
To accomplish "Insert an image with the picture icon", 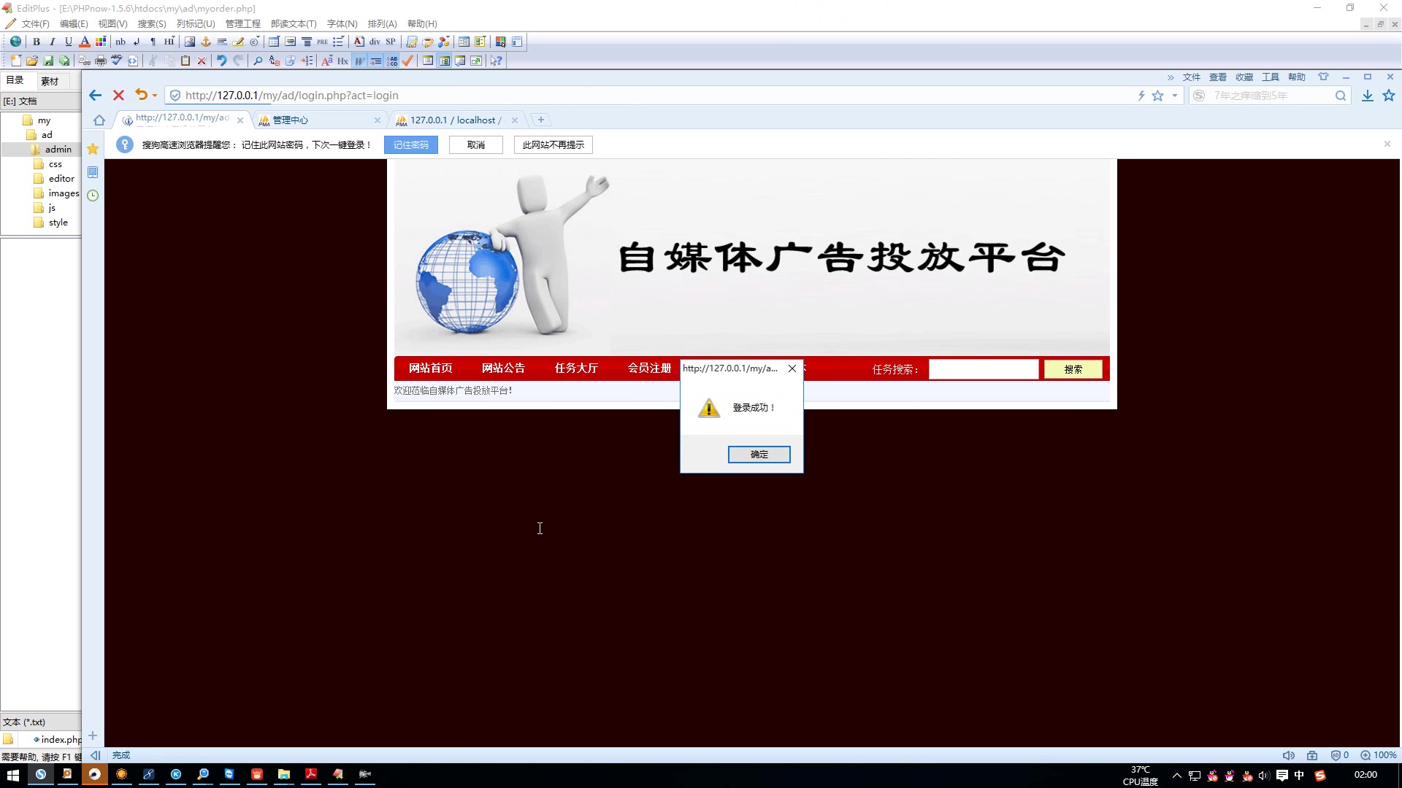I will point(190,42).
